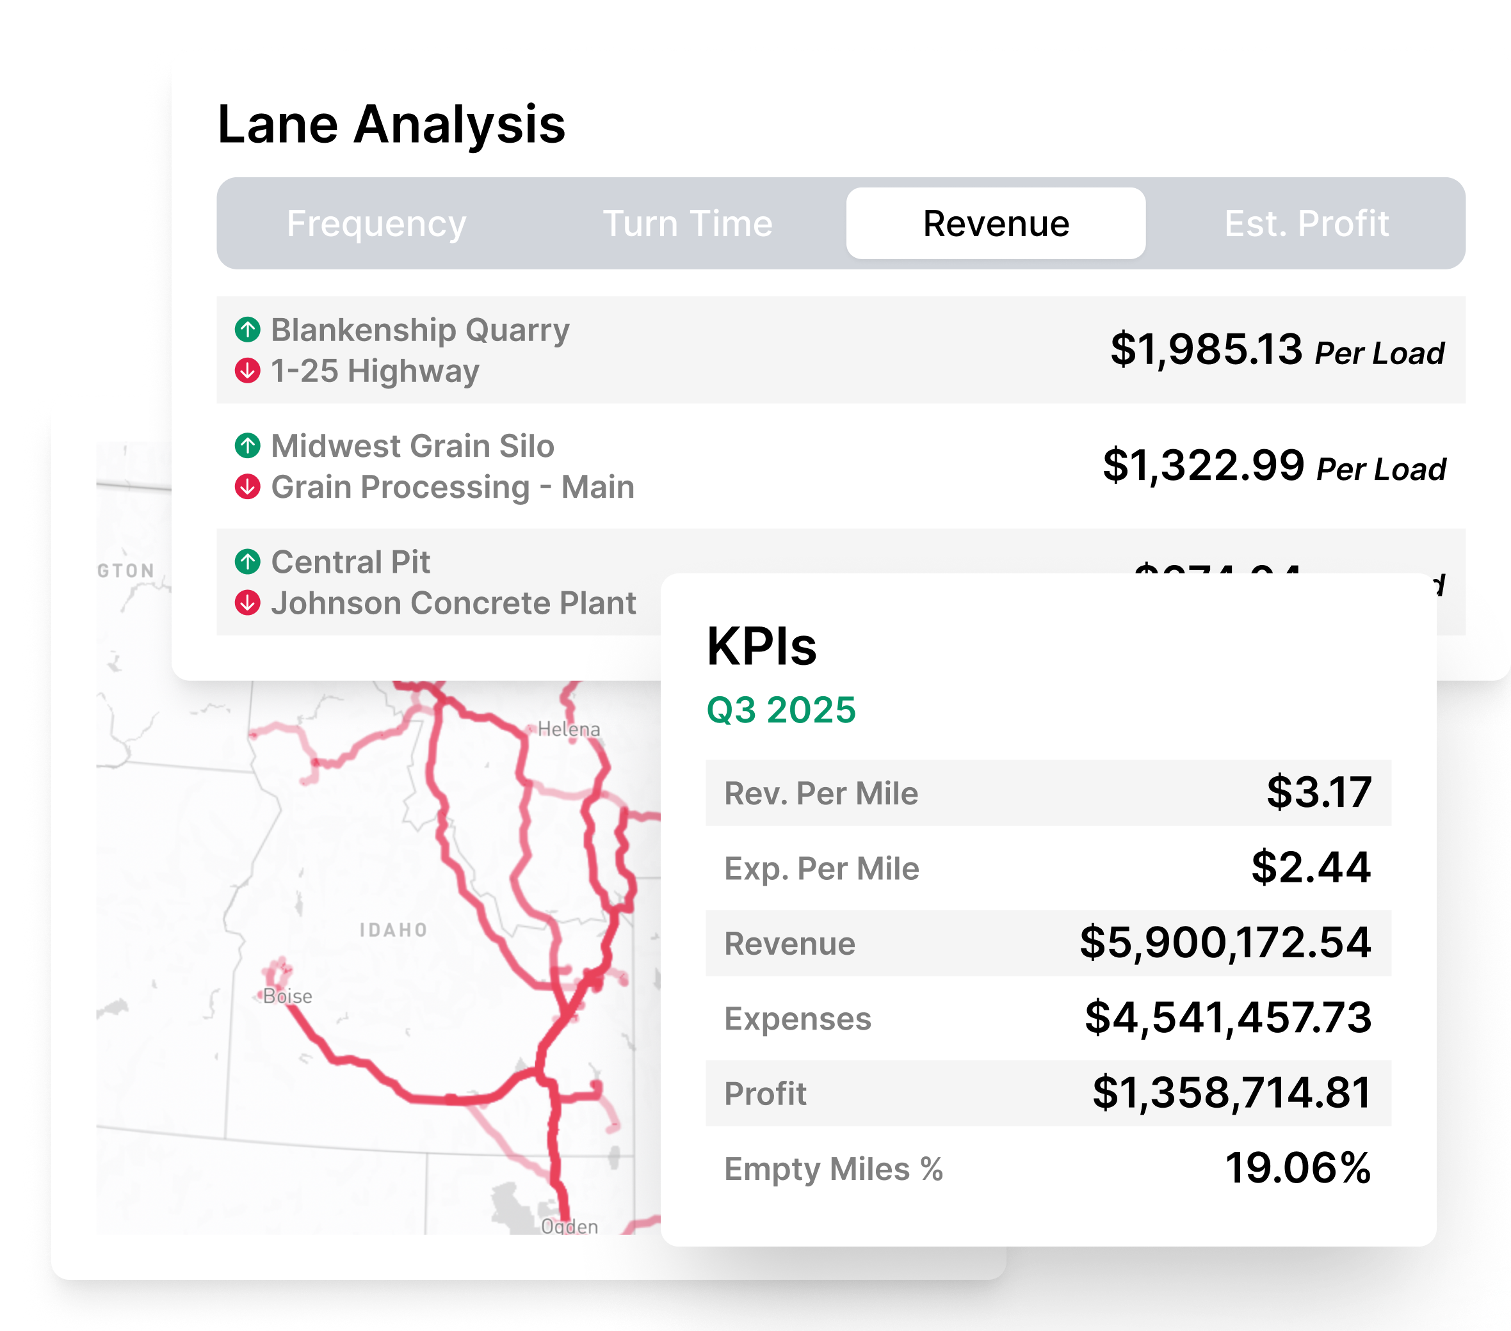The image size is (1511, 1331).
Task: Click the Q3 2025 period label
Action: tap(780, 710)
